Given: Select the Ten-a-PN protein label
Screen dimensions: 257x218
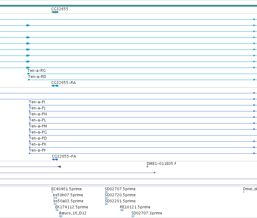Looking at the screenshot, I should coord(38,114).
